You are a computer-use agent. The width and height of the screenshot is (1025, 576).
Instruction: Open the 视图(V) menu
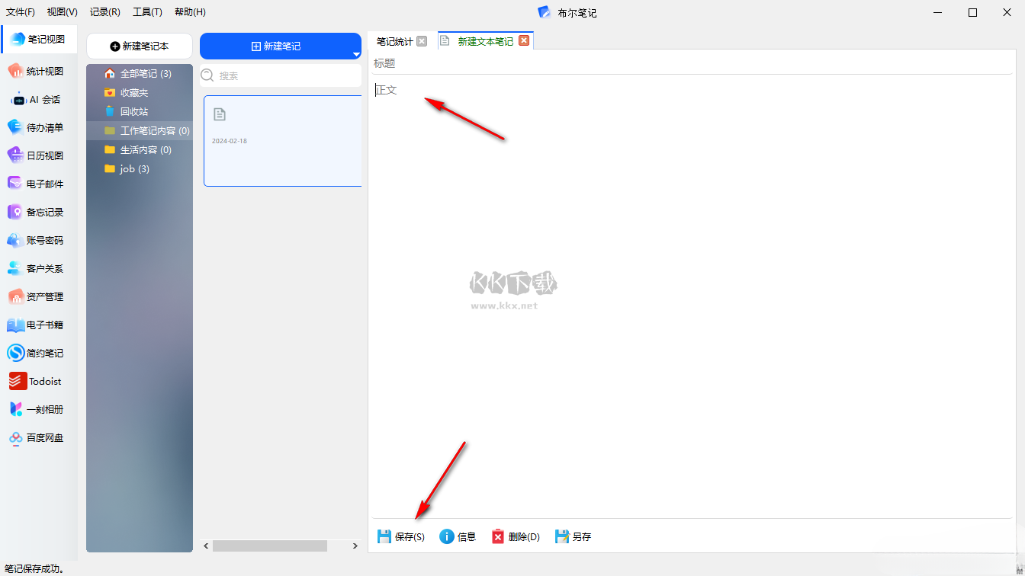63,12
